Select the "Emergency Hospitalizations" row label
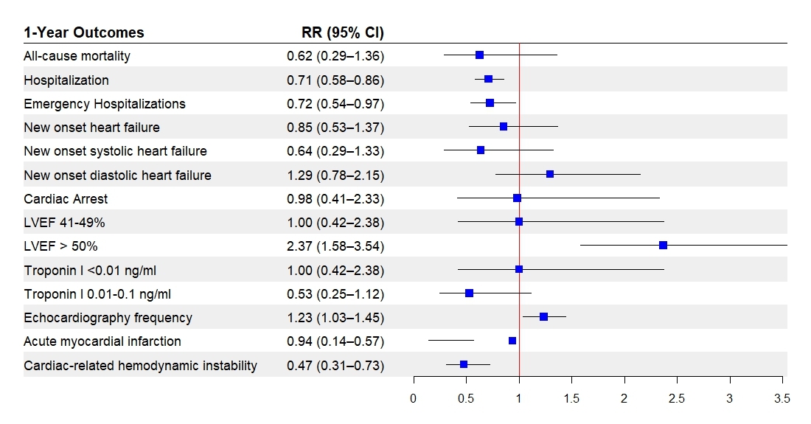 click(105, 104)
